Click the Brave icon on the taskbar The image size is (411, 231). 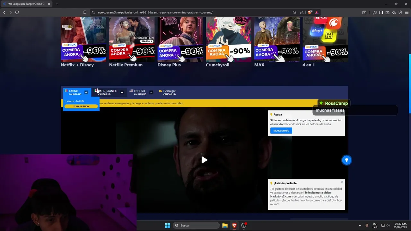pyautogui.click(x=234, y=226)
